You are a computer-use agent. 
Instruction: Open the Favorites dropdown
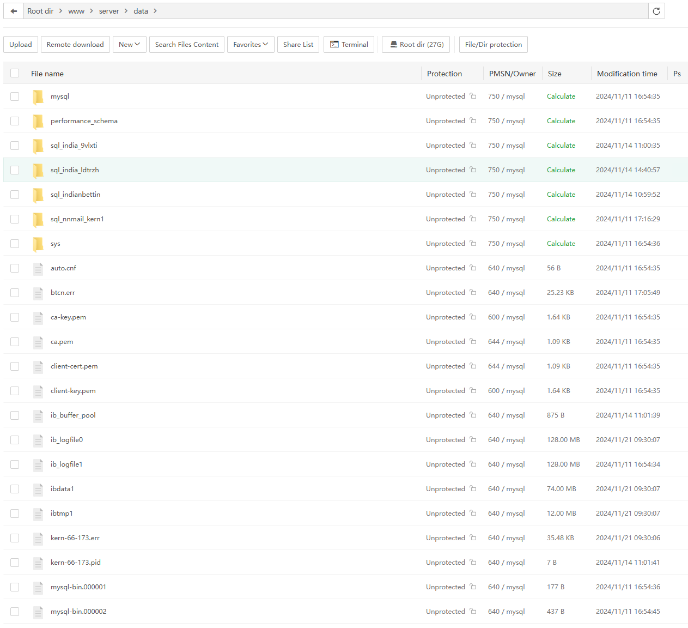(x=250, y=45)
